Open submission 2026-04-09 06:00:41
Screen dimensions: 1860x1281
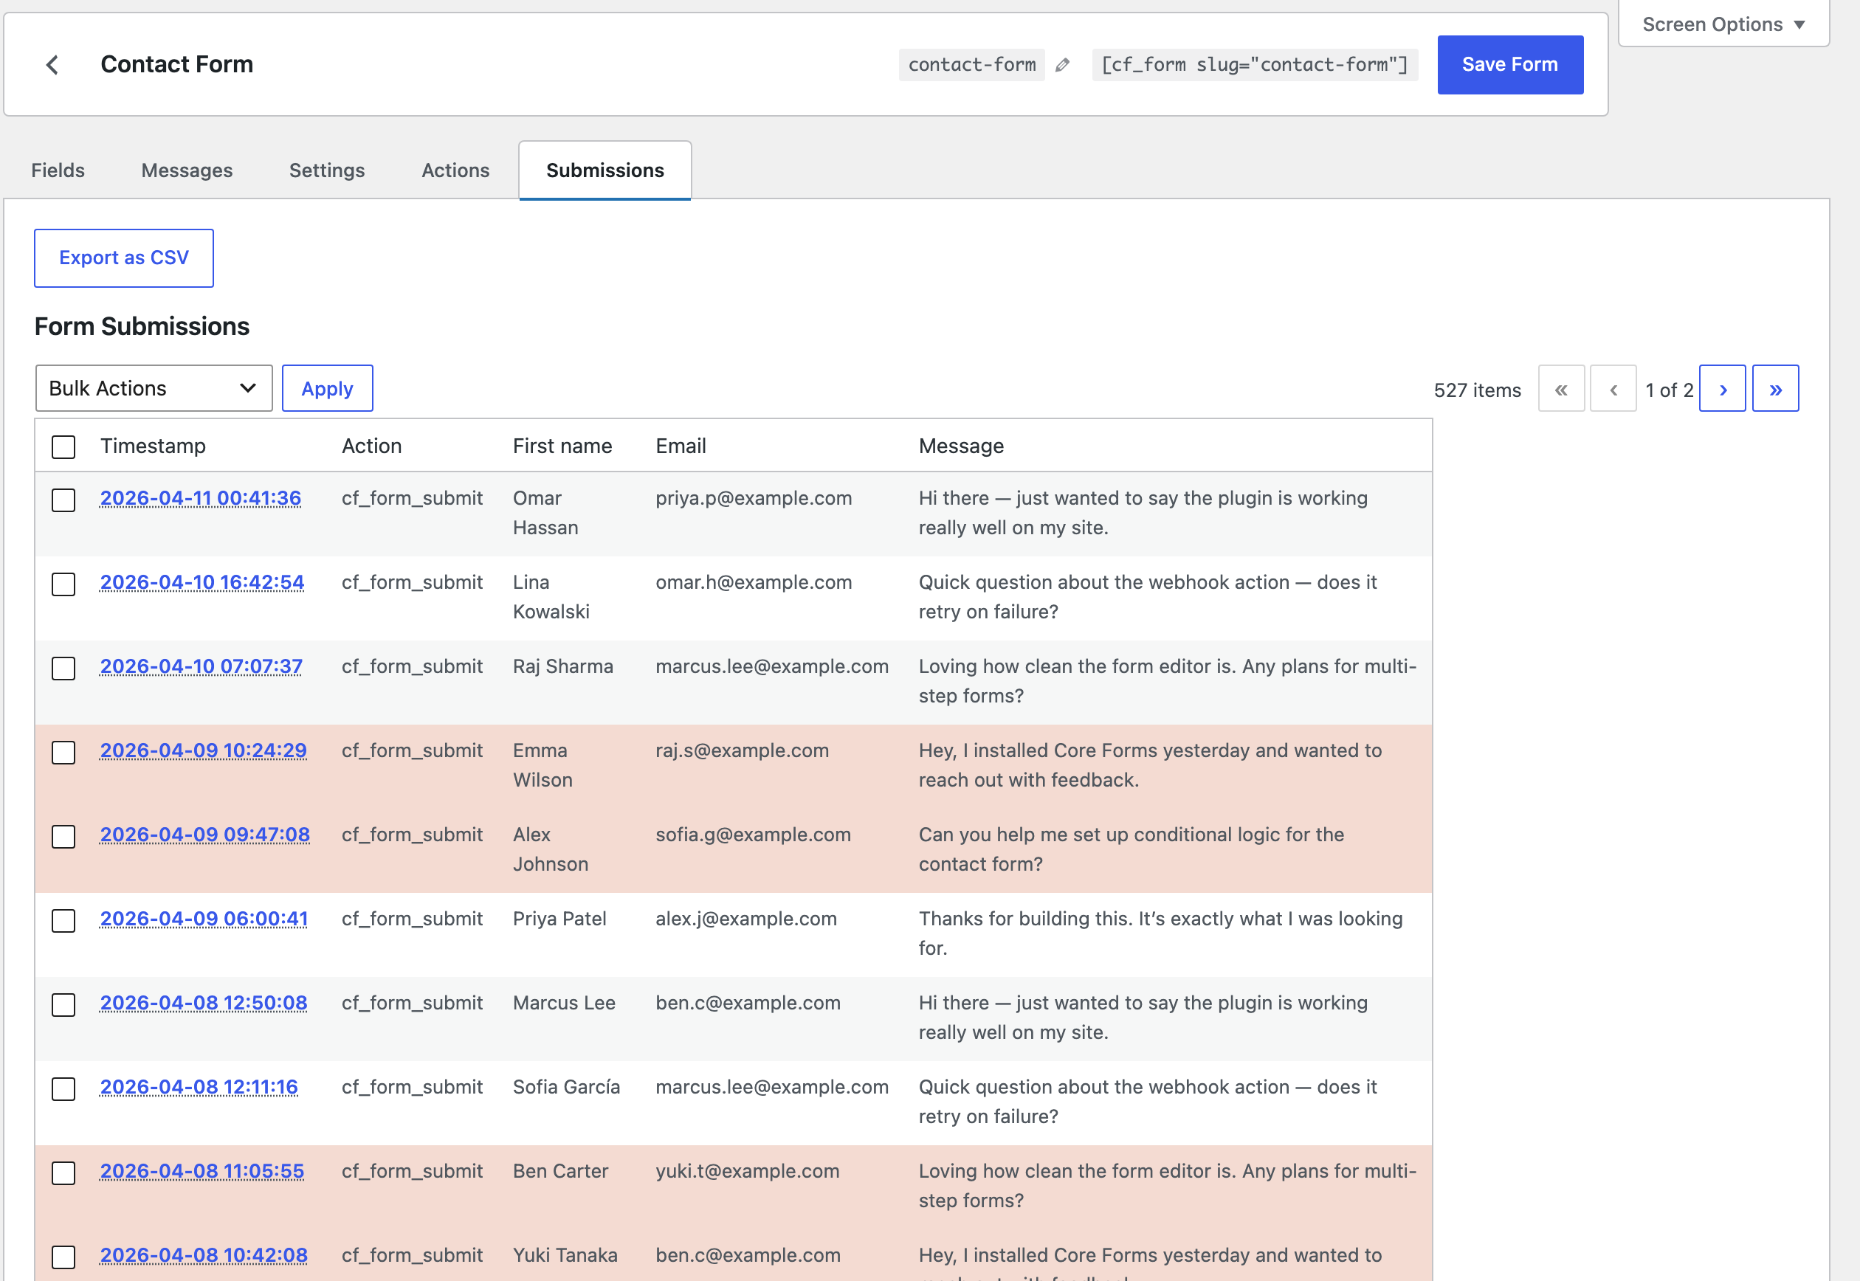[x=204, y=920]
